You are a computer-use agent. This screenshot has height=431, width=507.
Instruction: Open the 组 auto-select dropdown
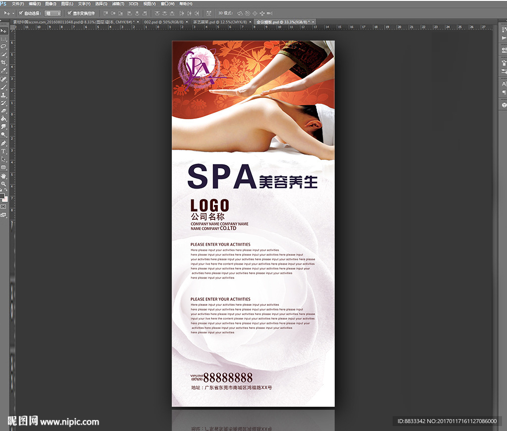coord(53,13)
